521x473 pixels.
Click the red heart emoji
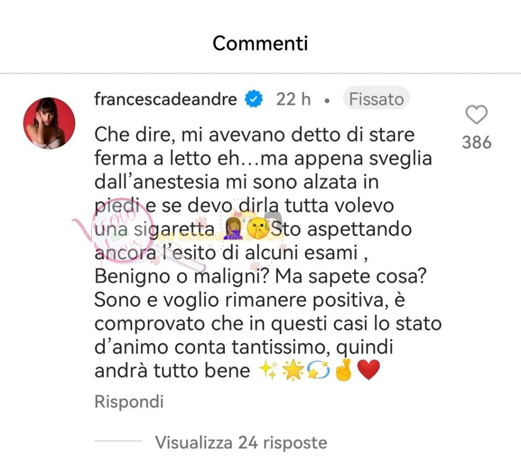[x=368, y=370]
